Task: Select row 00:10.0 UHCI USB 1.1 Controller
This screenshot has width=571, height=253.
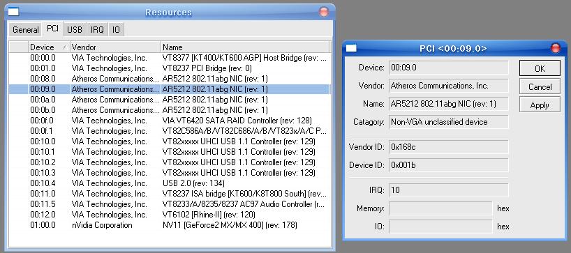Action: [x=170, y=141]
